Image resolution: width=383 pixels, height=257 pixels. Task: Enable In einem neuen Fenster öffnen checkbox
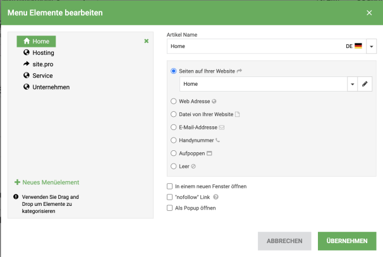coord(169,186)
